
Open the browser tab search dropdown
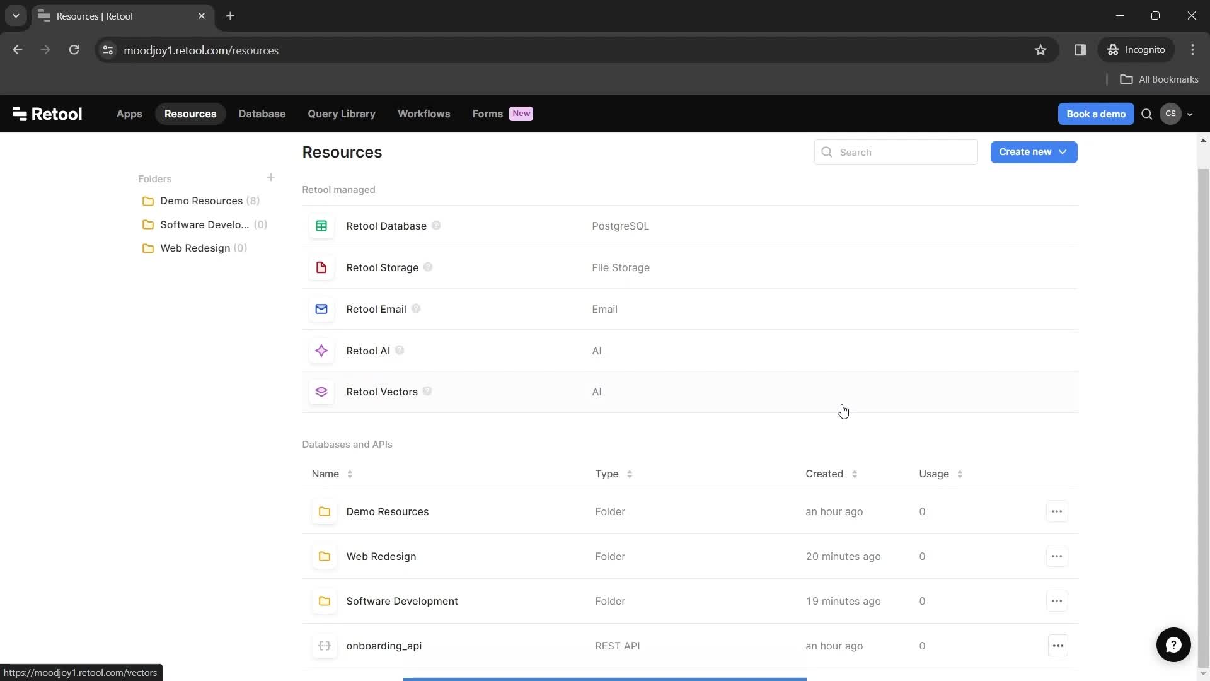click(x=16, y=16)
